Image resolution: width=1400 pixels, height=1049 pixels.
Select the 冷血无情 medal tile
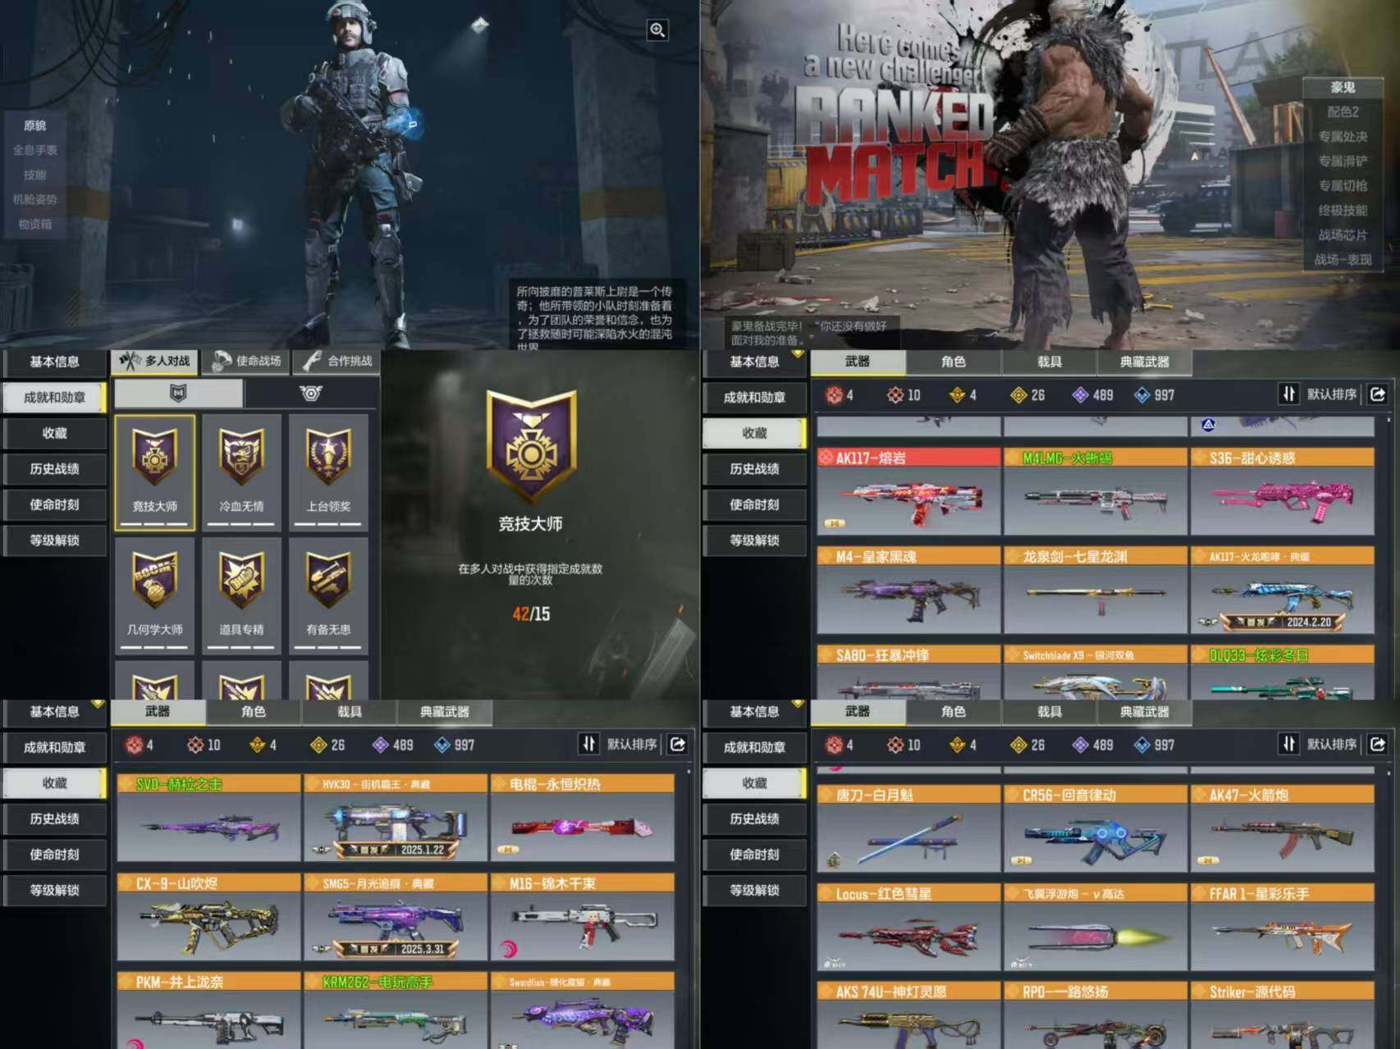pos(241,472)
